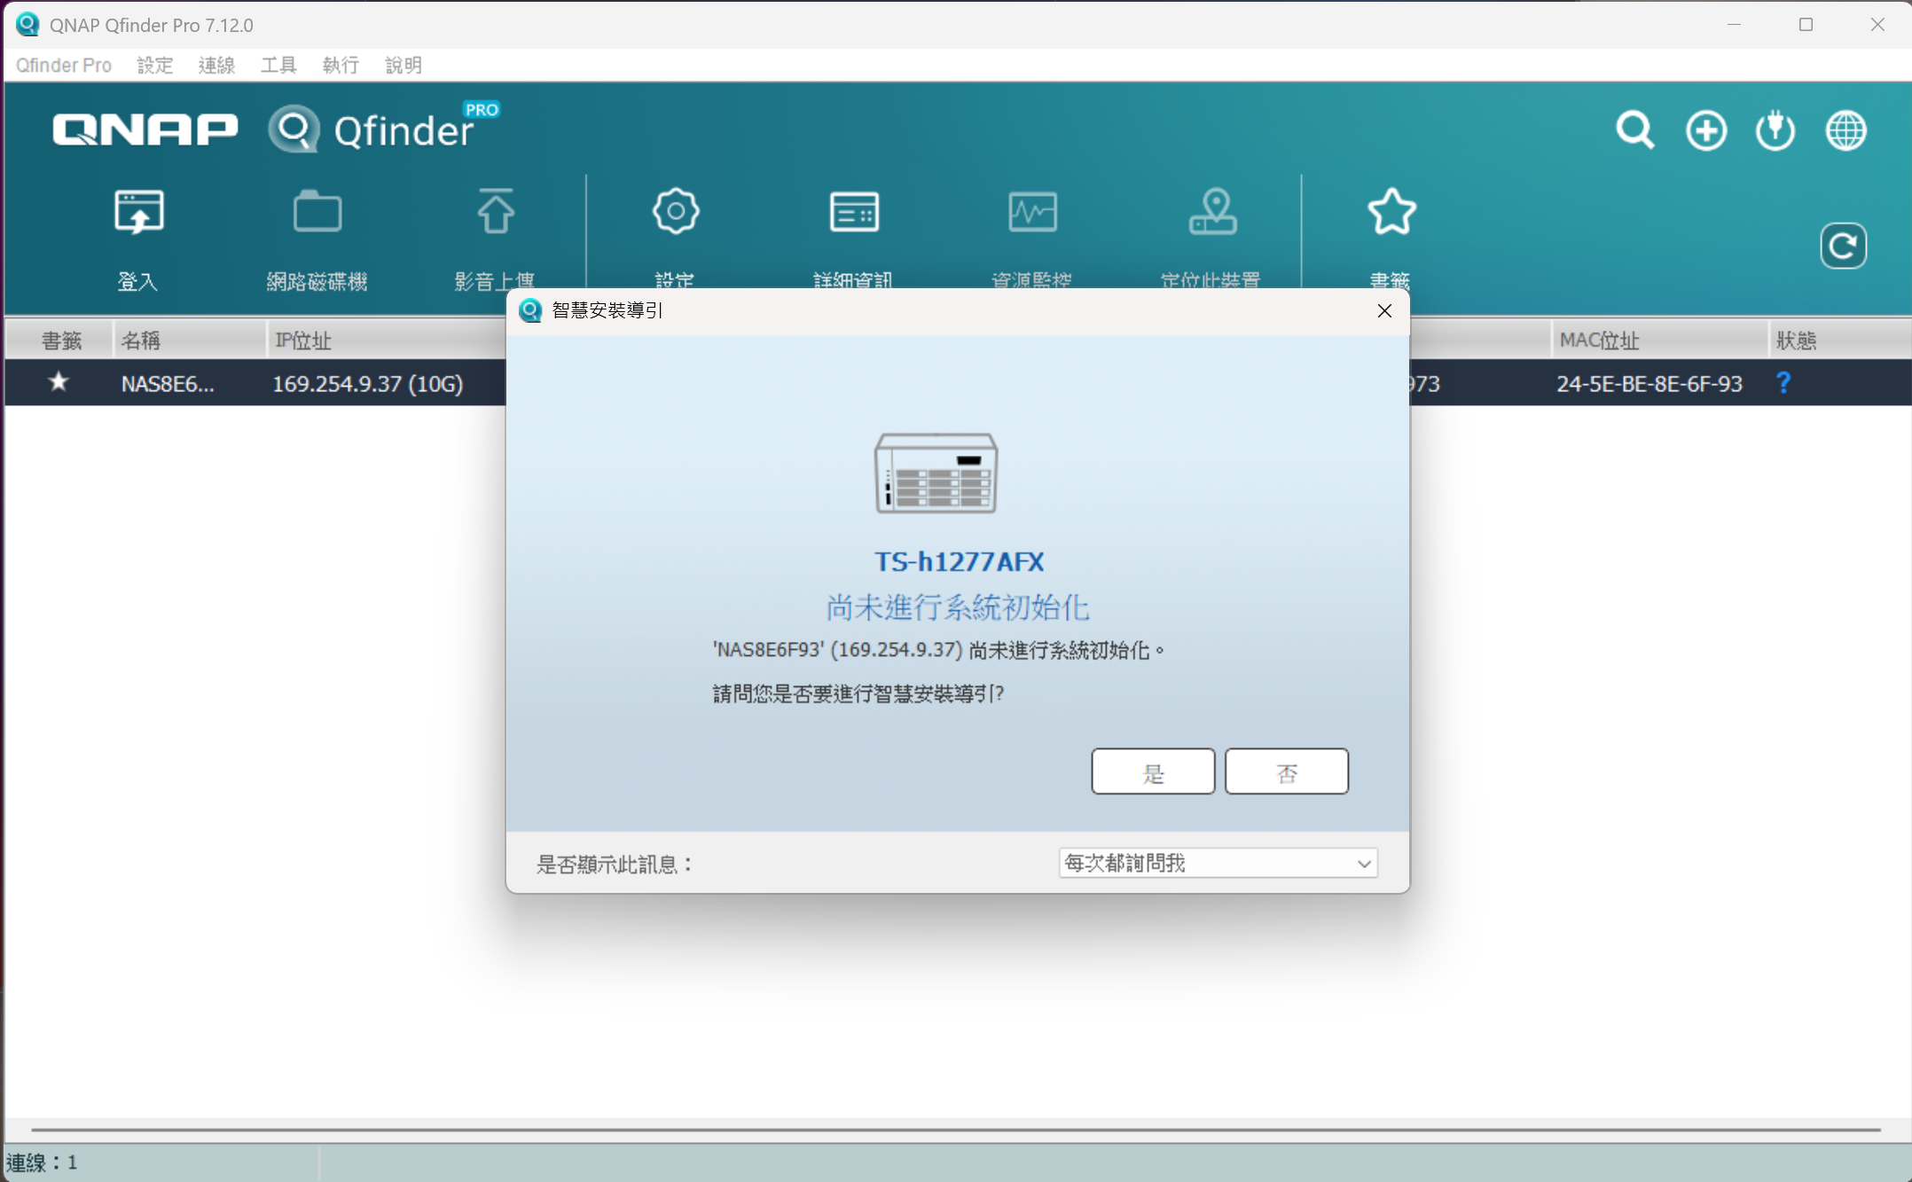Click the TS-h1277AFX model name text
Image resolution: width=1912 pixels, height=1182 pixels.
[959, 561]
